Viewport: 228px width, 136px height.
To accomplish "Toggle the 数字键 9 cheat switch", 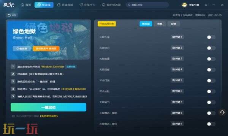I will click(x=211, y=124).
